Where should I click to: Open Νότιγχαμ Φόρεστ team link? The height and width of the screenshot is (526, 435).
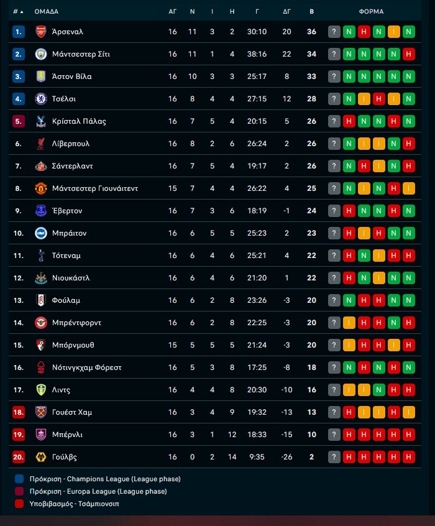coord(87,367)
